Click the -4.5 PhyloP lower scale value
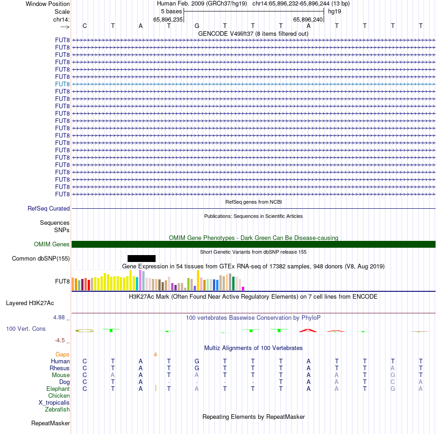436x434 pixels. click(x=60, y=340)
